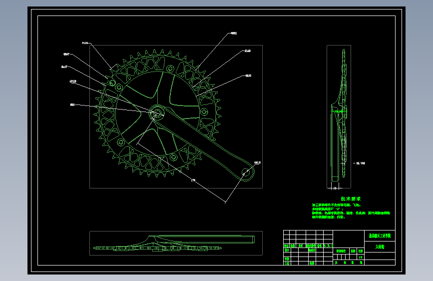Screen dimensions: 433x281
Task: Select the bottom chainring bolt hole
Action: pos(173,157)
